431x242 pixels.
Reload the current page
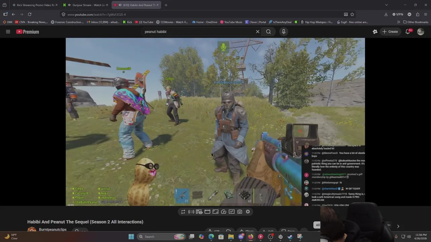[x=30, y=14]
